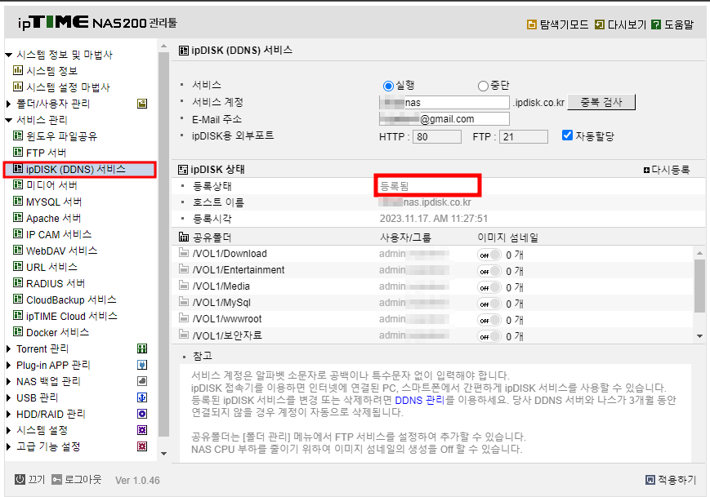Click the MYSQL 서버 service icon
The height and width of the screenshot is (497, 710).
18,202
